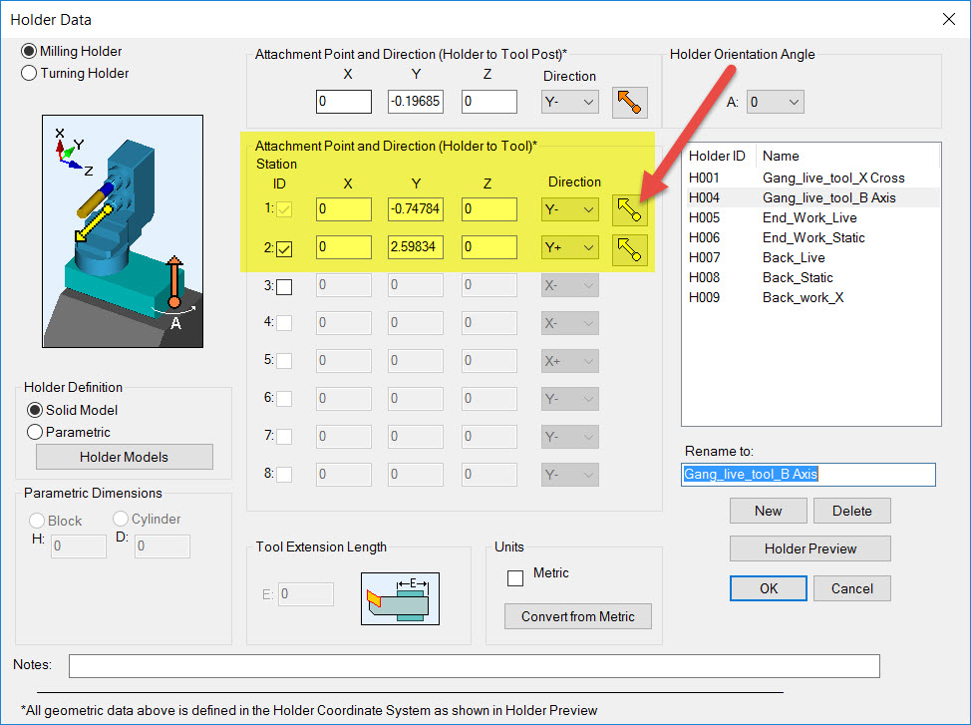
Task: Click the holder preview image
Action: click(122, 228)
